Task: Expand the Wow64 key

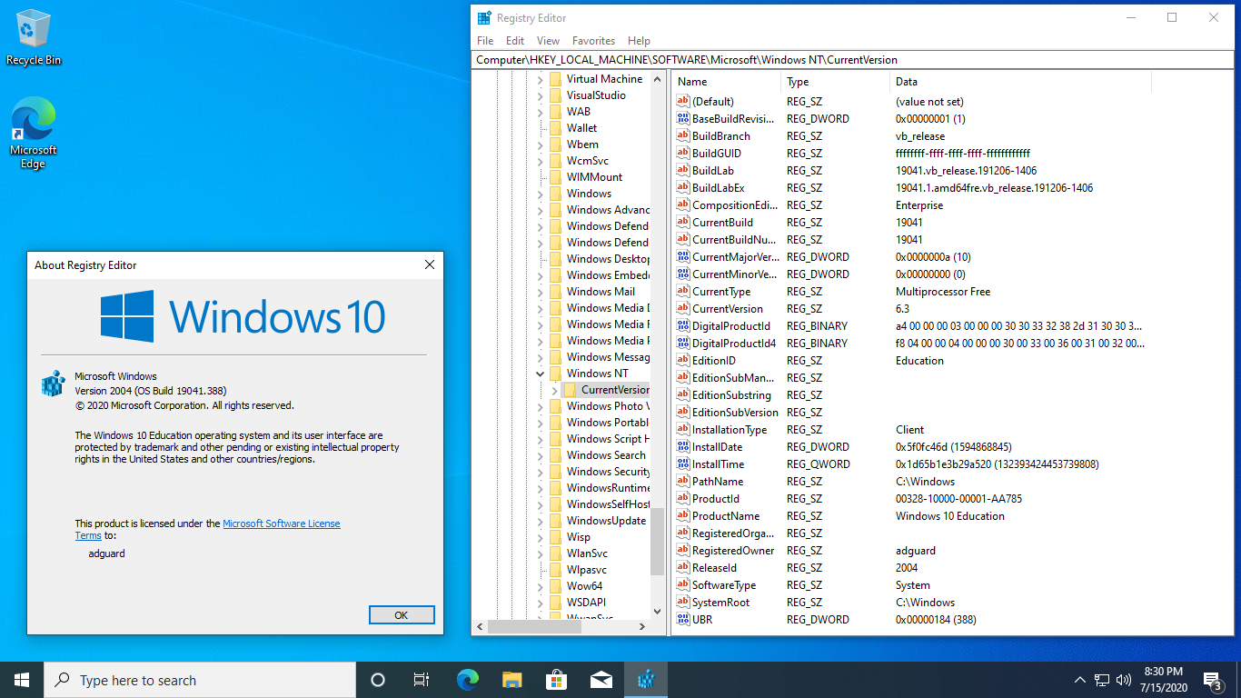Action: click(x=541, y=586)
